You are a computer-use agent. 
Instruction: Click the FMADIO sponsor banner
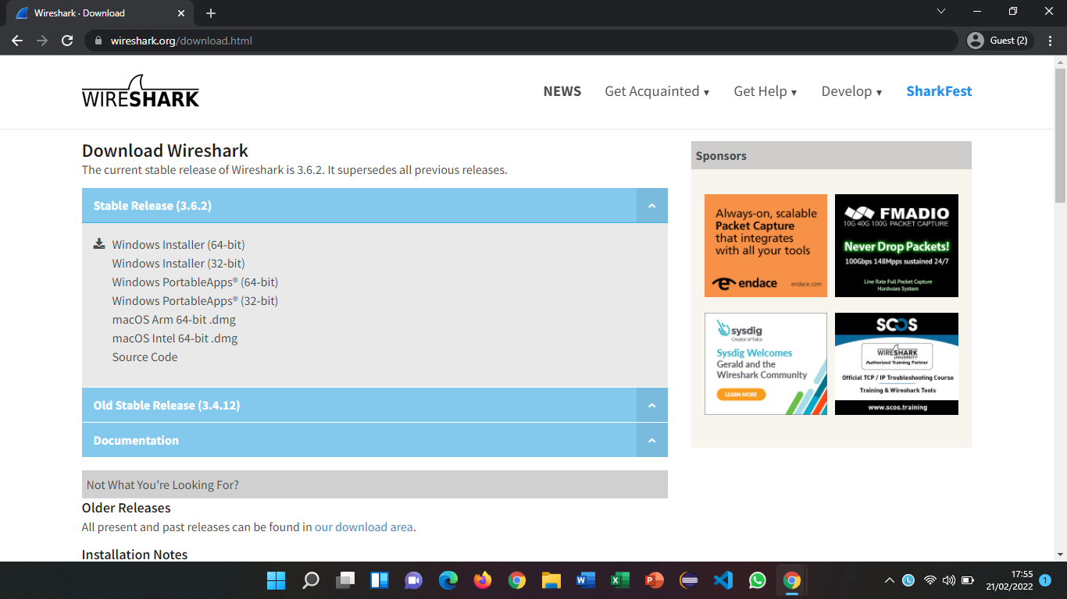[x=897, y=246]
